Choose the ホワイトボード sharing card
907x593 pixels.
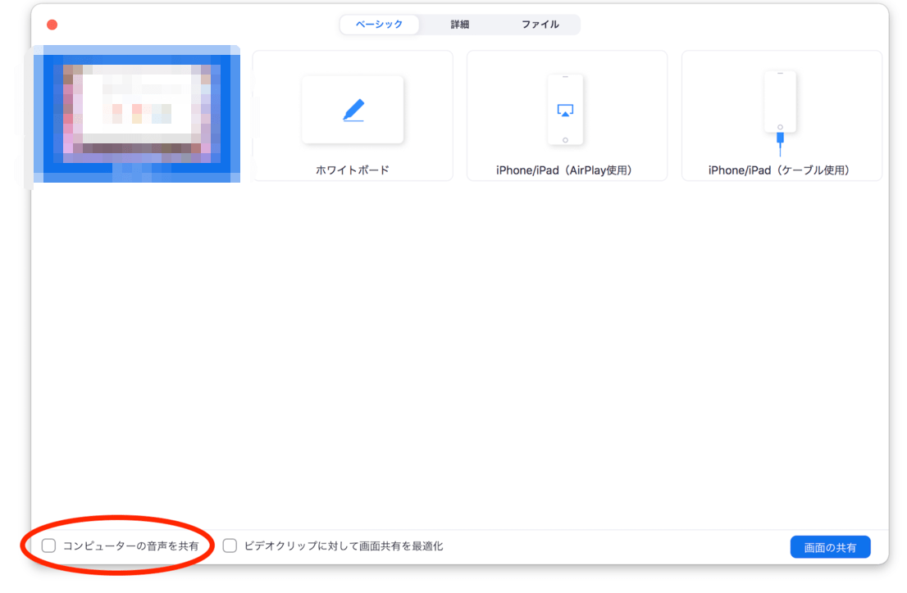[x=352, y=115]
